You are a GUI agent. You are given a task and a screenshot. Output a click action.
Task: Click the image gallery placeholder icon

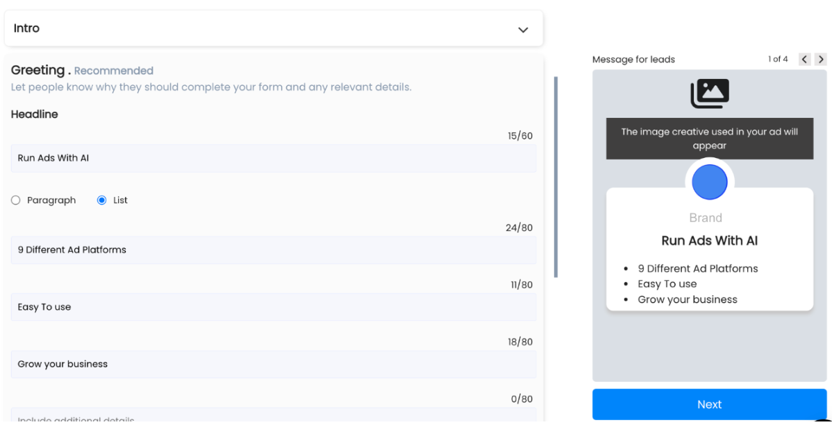[709, 94]
